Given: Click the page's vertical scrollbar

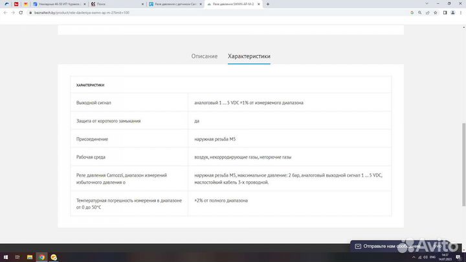Looking at the screenshot, I should point(463,149).
